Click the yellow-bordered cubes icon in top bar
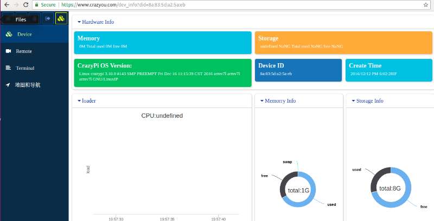Screen dimensions: 434x221 point(61,18)
